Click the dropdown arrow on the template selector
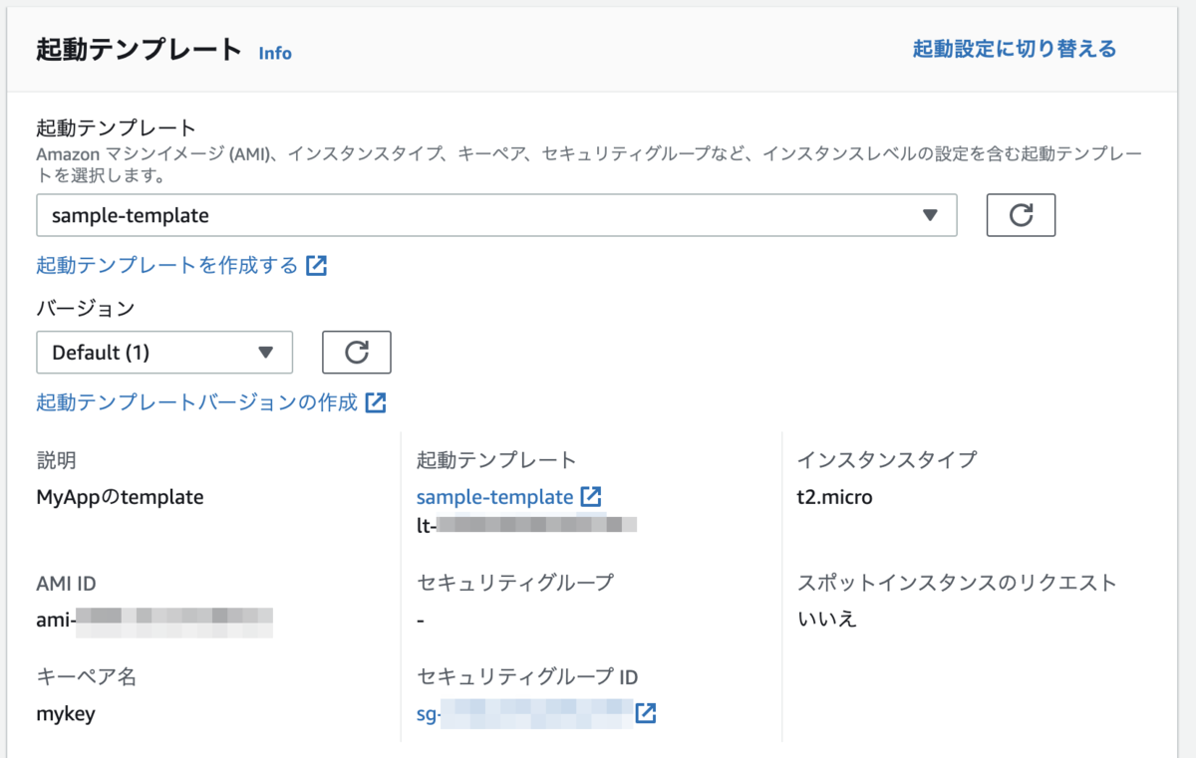This screenshot has height=758, width=1196. 930,215
